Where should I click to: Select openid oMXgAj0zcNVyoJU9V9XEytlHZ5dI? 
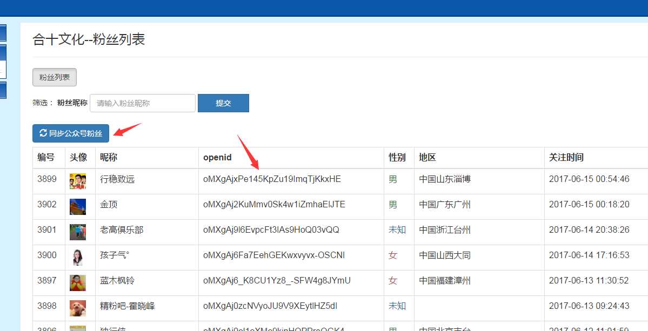pos(270,306)
